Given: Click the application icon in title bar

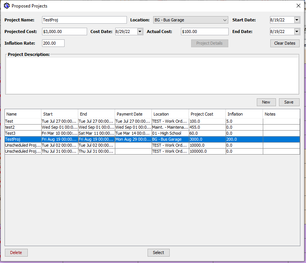Looking at the screenshot, I should pos(6,6).
